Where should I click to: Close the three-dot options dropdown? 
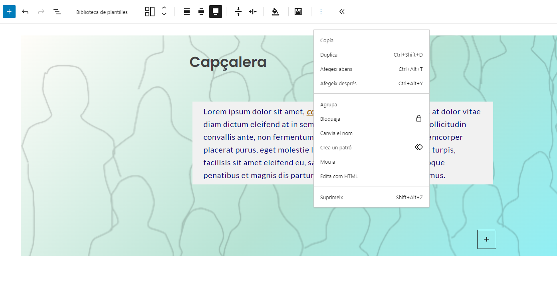point(321,12)
